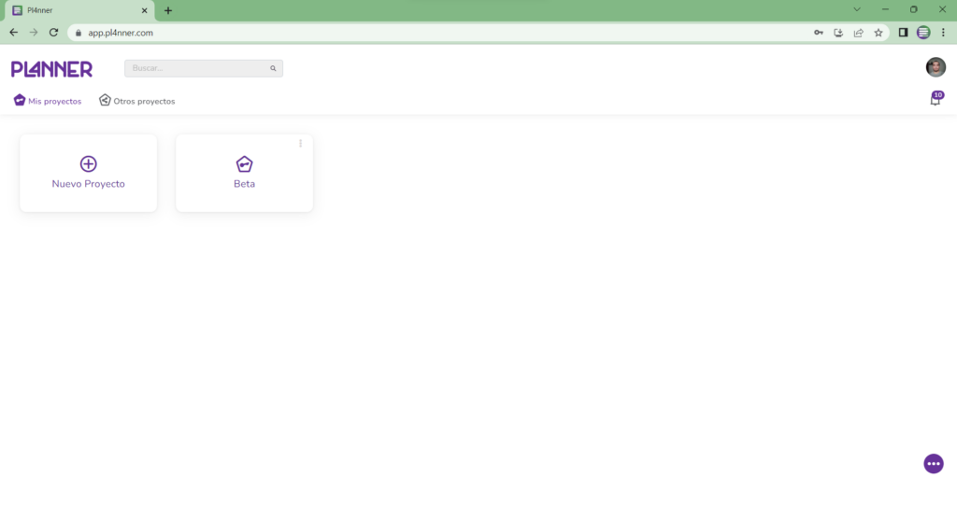Open Chrome's three-dot main menu
Viewport: 957px width, 506px height.
[943, 33]
